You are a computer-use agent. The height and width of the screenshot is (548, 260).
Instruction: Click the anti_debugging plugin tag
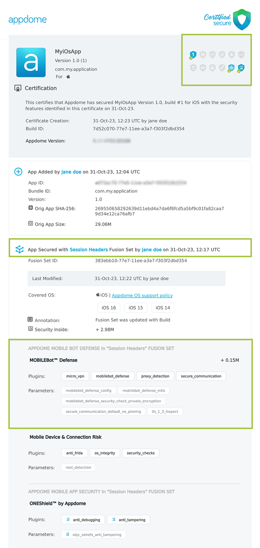pos(83,520)
